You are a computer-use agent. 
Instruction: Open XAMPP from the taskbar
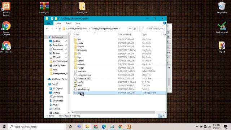(x=128, y=127)
